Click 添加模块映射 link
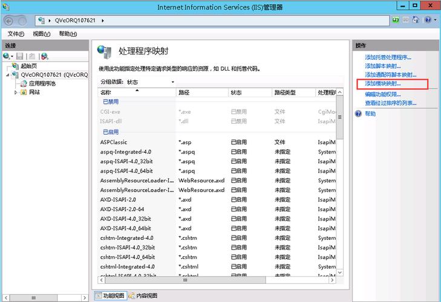Viewport: 441px width, 302px height. coord(382,83)
